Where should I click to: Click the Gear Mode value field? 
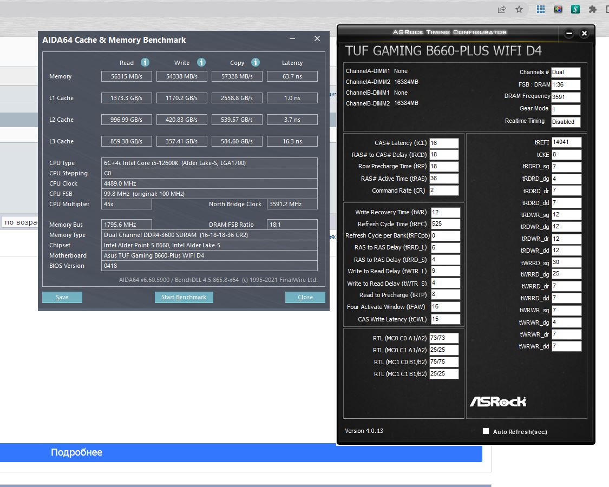tap(566, 109)
